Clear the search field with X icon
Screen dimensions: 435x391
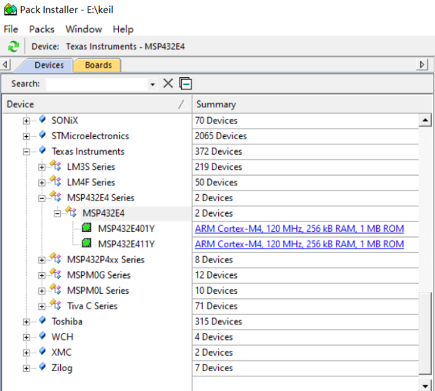[168, 84]
